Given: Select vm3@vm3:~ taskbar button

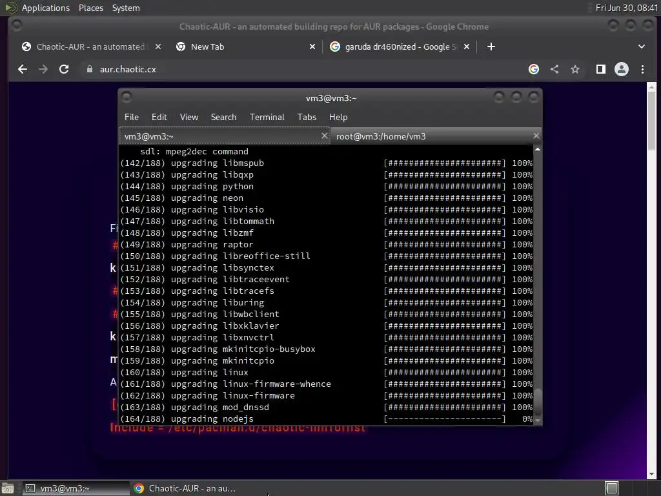Looking at the screenshot, I should tap(76, 488).
